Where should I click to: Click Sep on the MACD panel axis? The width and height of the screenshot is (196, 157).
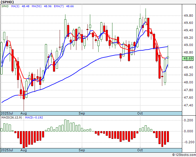point(82,150)
